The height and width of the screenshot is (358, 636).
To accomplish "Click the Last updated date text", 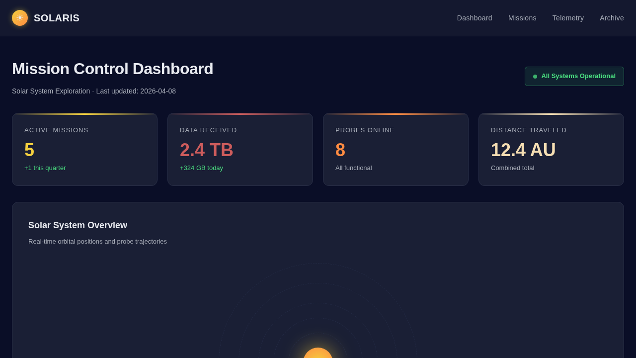I will [x=136, y=91].
